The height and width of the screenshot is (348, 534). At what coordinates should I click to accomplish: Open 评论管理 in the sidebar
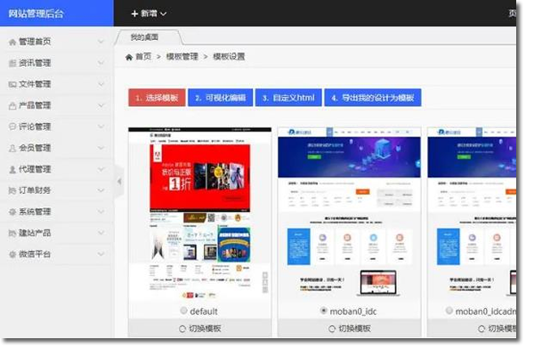point(35,126)
